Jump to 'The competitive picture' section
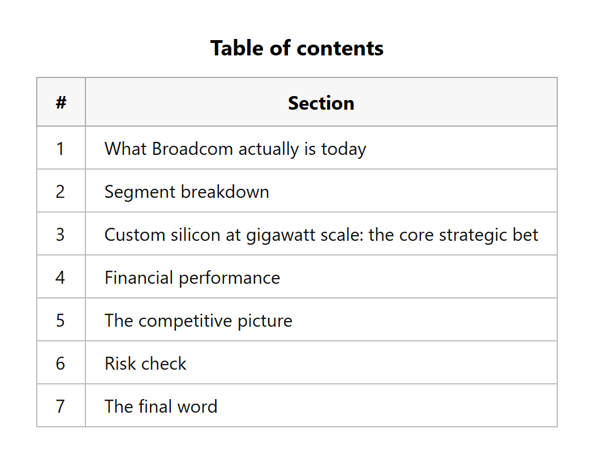Image resolution: width=594 pixels, height=459 pixels. pyautogui.click(x=199, y=321)
